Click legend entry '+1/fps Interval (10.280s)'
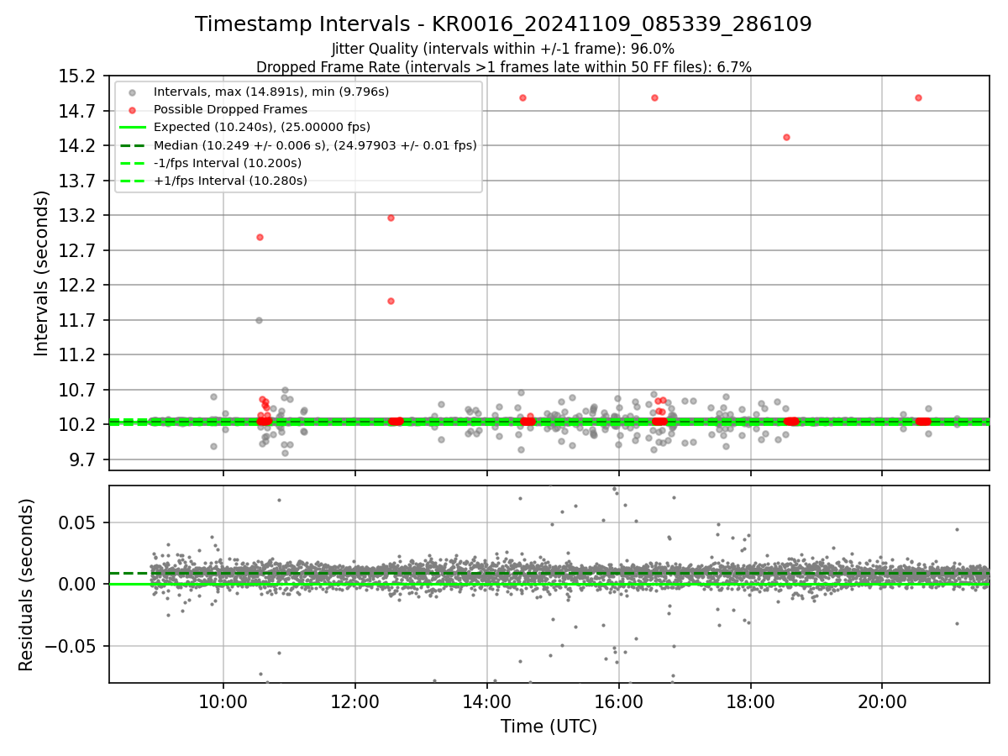The width and height of the screenshot is (1008, 756). (230, 181)
